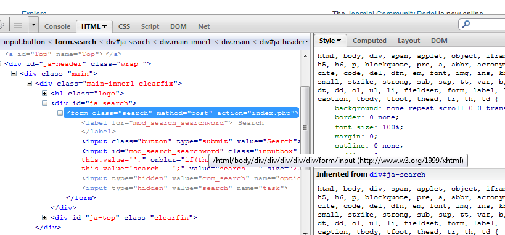
Task: Open the dropdown arrow left of Console tab
Action: (x=33, y=25)
